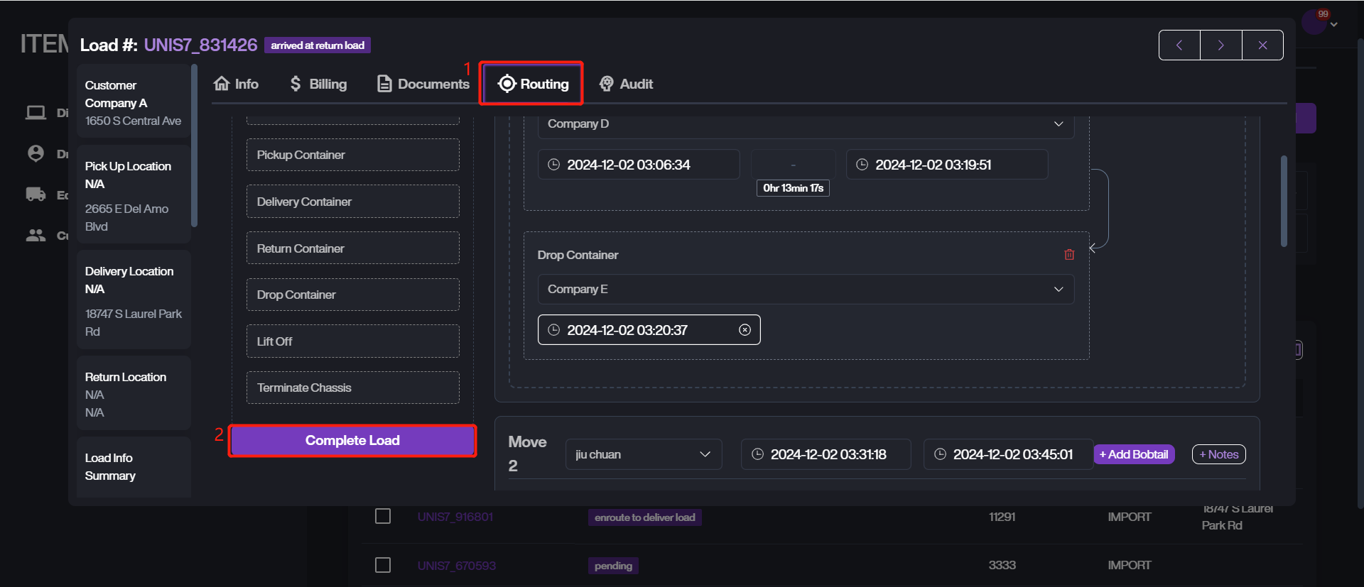
Task: Click the Add Bobtail button
Action: coord(1133,454)
